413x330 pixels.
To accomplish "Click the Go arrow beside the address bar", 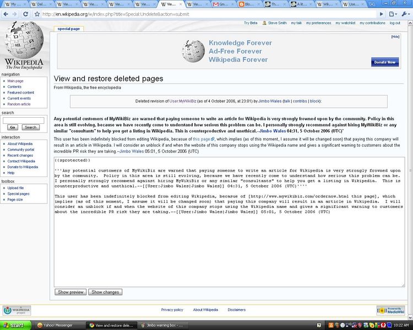I will coord(382,14).
